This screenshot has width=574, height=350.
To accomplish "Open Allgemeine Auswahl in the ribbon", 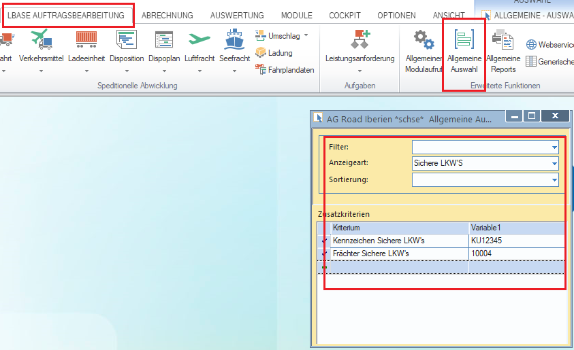I will [464, 39].
